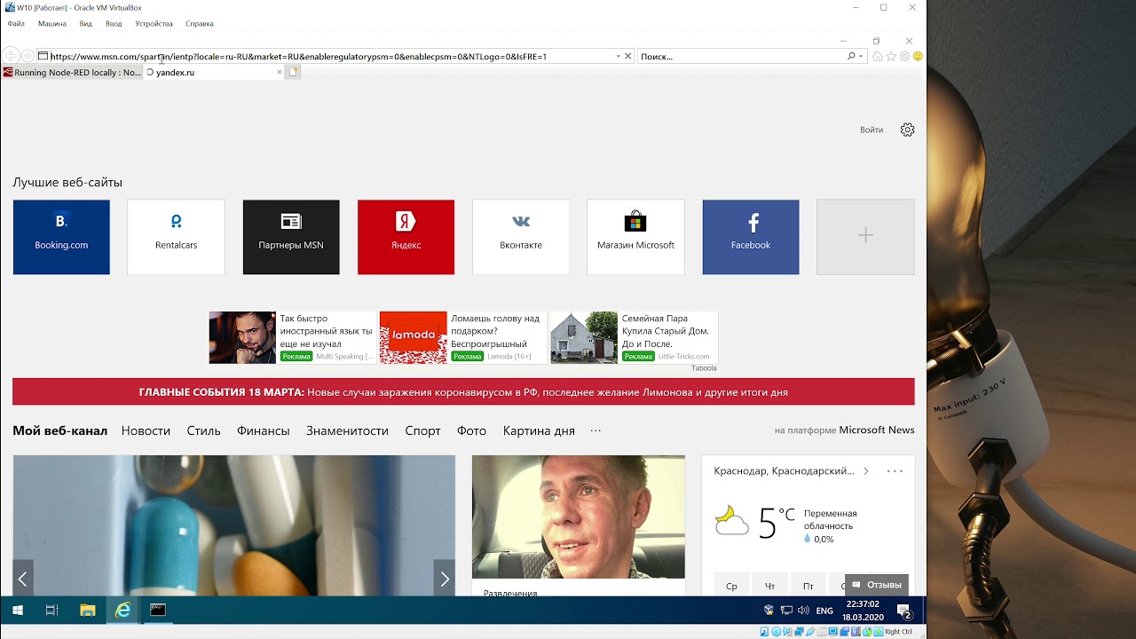Open the Яндекс tile

406,237
